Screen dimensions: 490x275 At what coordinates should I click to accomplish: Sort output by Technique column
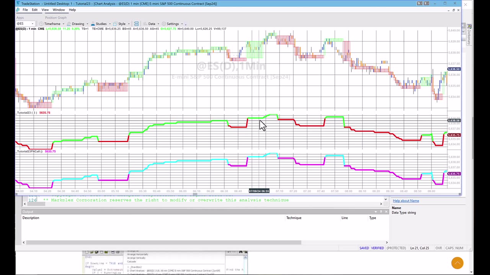pyautogui.click(x=294, y=218)
